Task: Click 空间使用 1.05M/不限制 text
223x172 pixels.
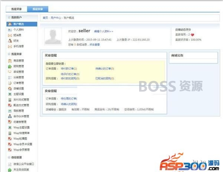Action: click(x=139, y=110)
